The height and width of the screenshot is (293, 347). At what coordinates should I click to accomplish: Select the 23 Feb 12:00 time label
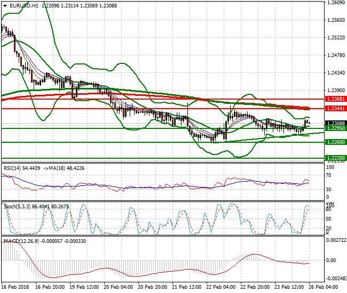click(x=289, y=287)
